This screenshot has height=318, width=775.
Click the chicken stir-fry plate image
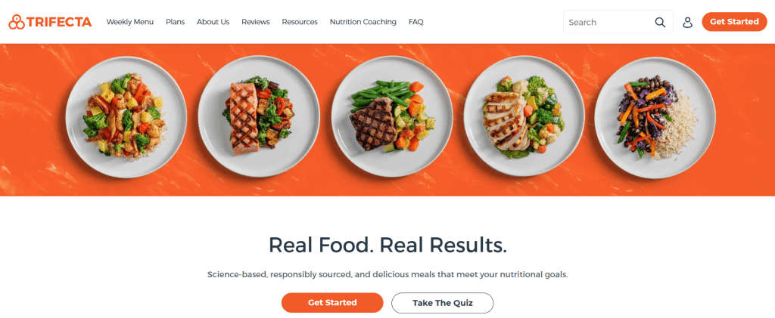point(126,117)
